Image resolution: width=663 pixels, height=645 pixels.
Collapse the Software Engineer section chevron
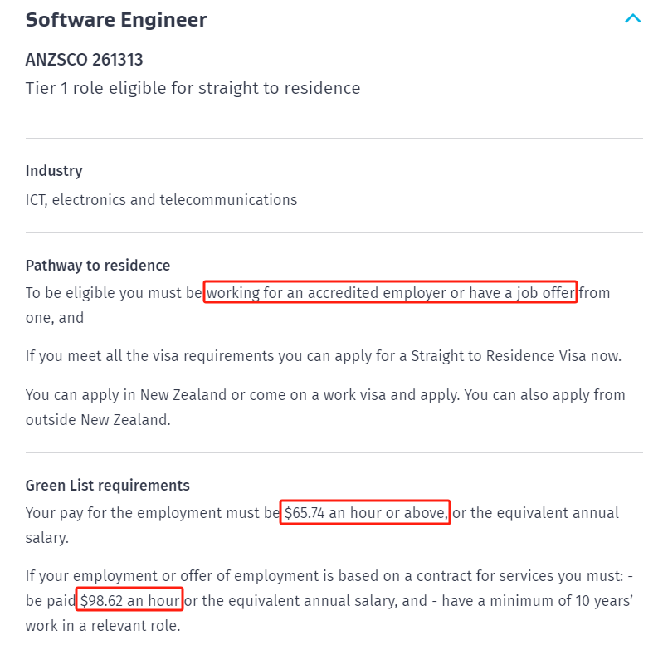pyautogui.click(x=632, y=18)
